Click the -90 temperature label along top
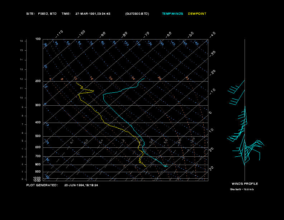This screenshot has width=284, height=220. tap(102, 35)
